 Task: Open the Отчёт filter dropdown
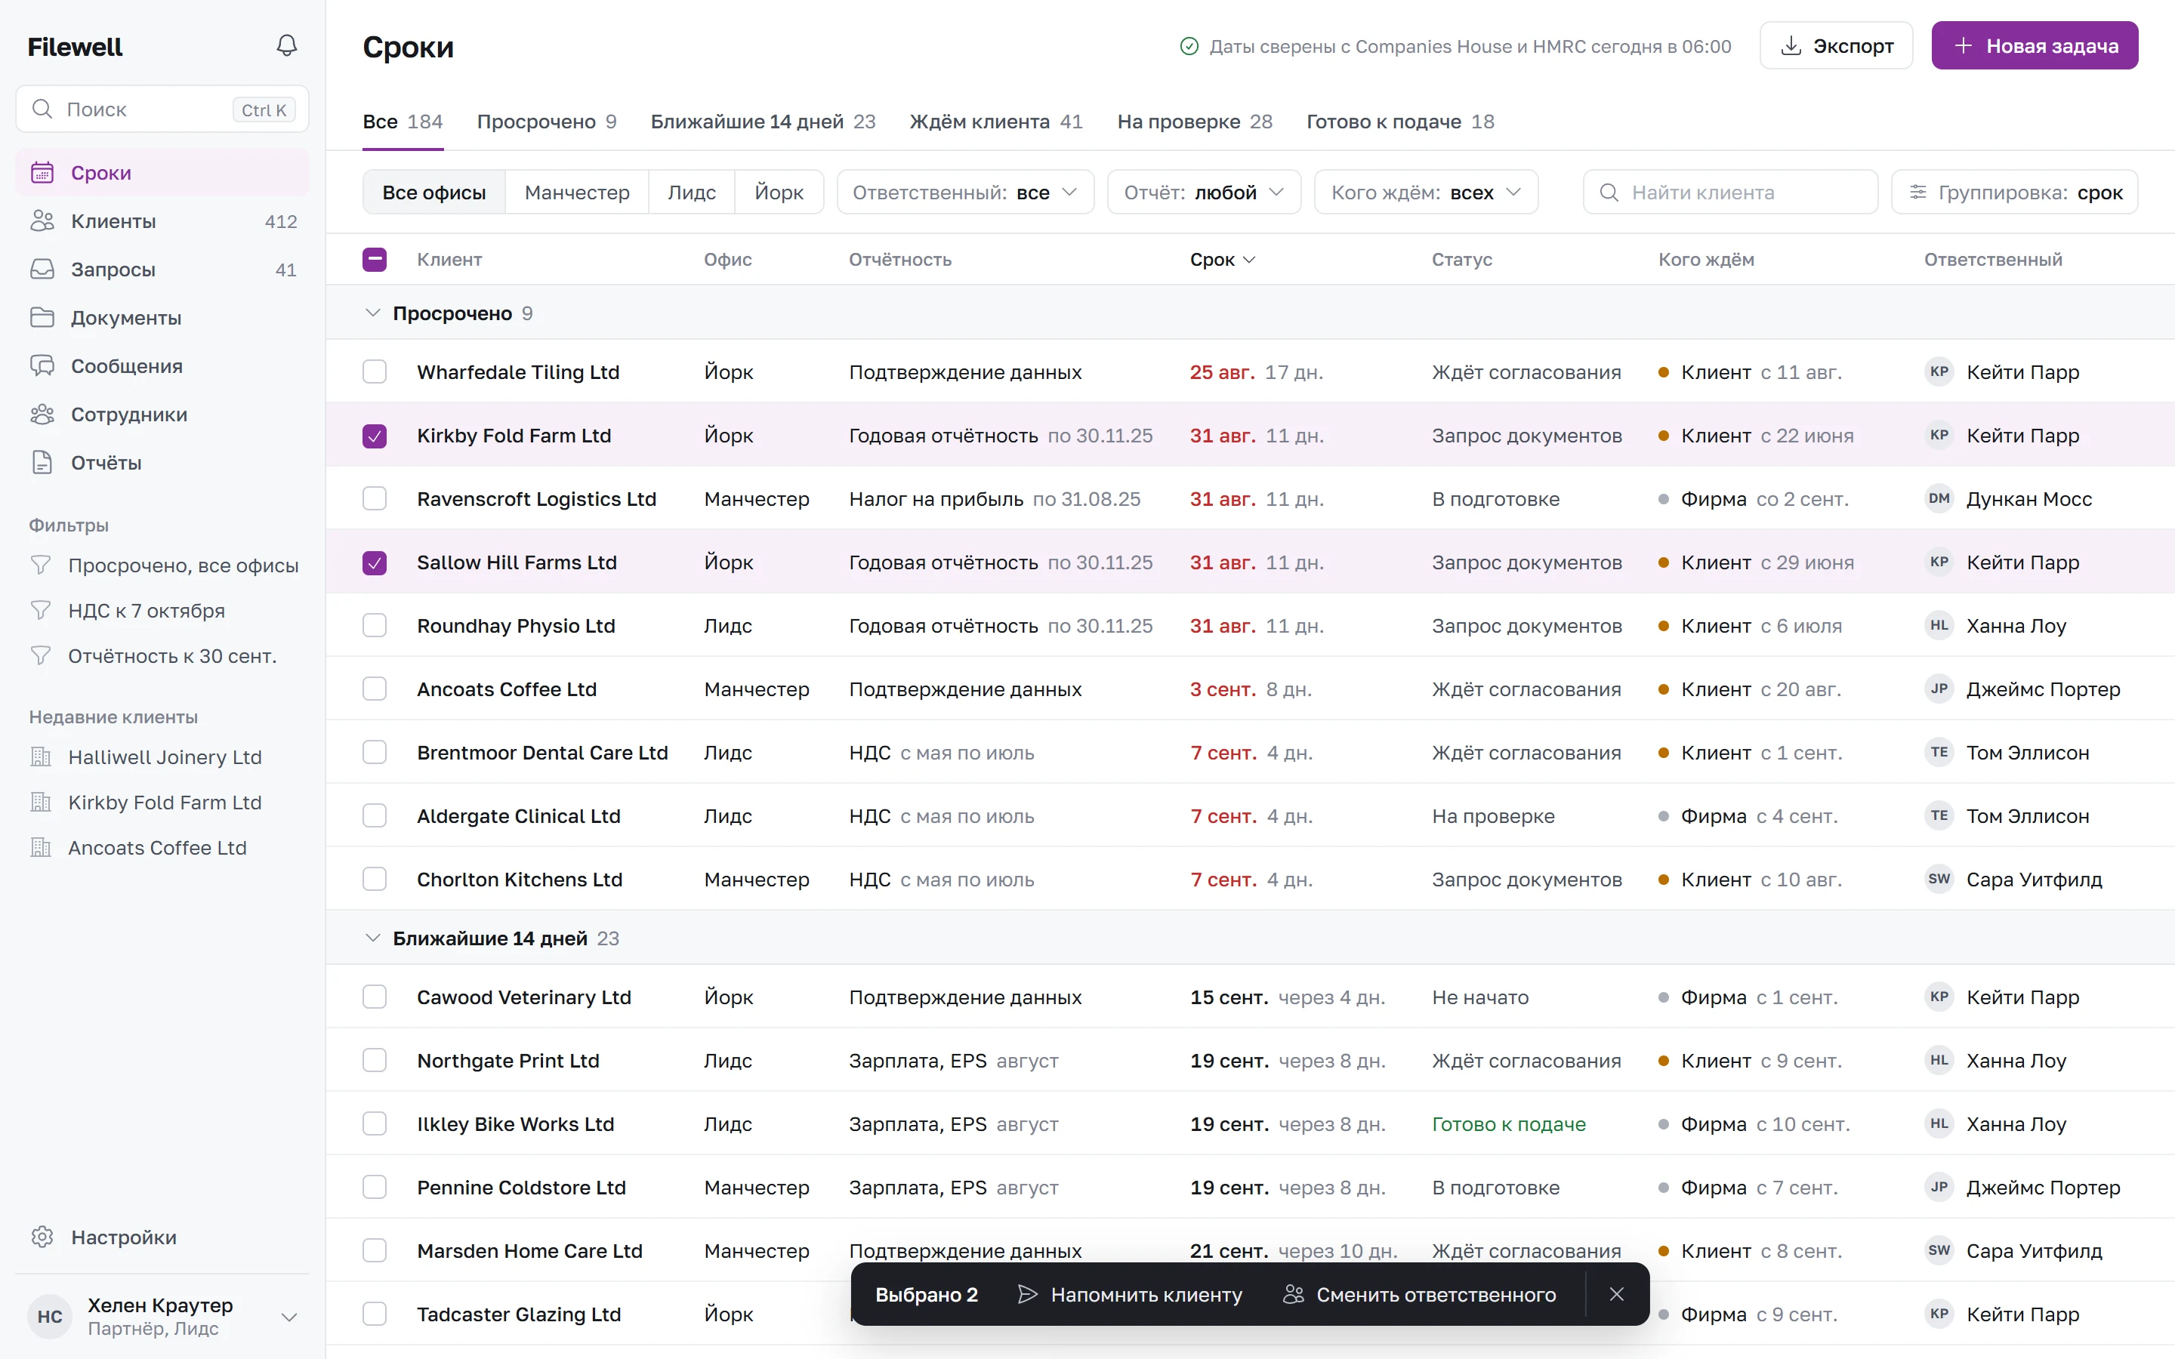tap(1204, 193)
